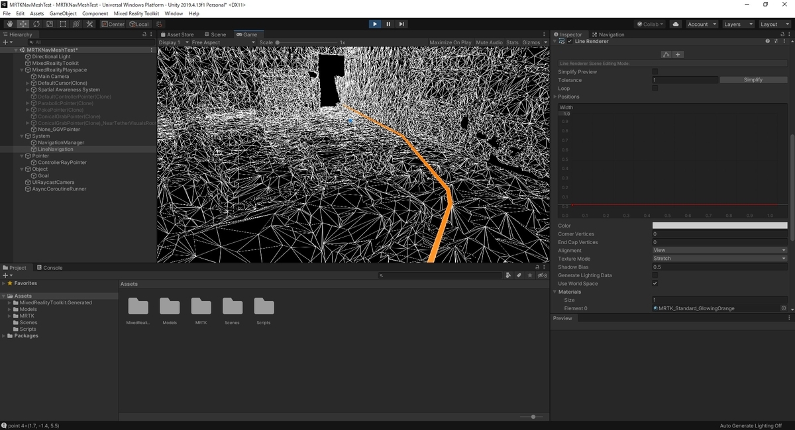Open Component menu
This screenshot has width=795, height=430.
coord(95,13)
